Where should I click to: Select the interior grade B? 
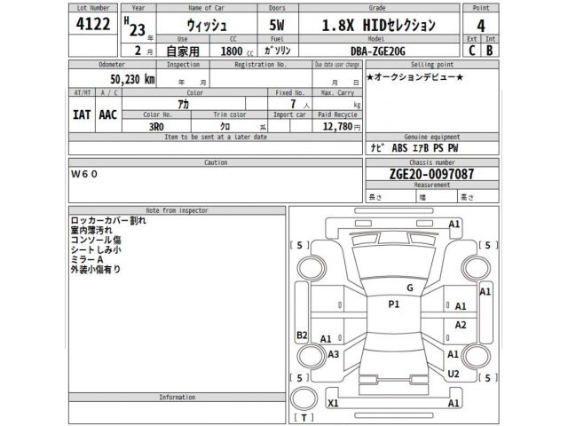pos(489,51)
